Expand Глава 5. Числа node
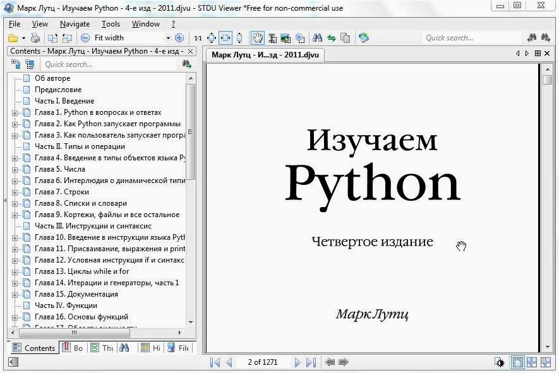559x373 pixels. coord(15,170)
